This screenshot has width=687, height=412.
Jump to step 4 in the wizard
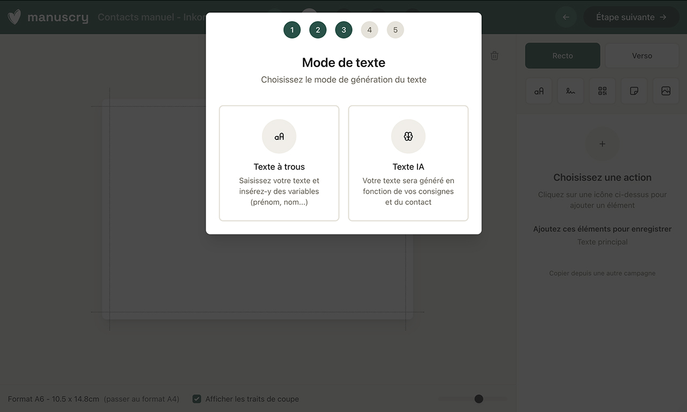[369, 30]
